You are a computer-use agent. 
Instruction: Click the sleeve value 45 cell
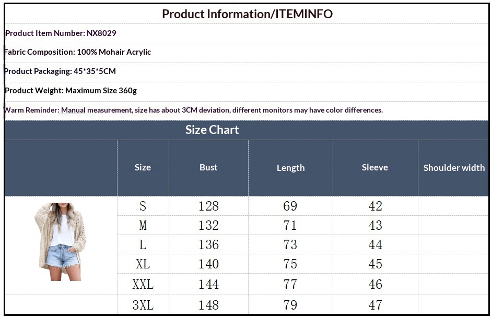pos(375,264)
